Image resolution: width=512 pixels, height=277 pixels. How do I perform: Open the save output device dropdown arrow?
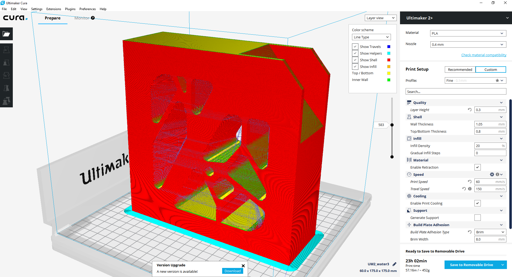pyautogui.click(x=502, y=265)
